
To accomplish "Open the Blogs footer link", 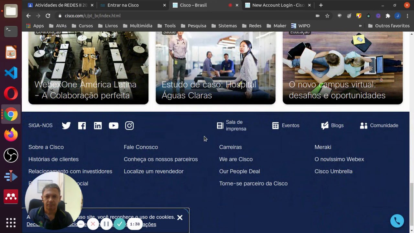I will (x=332, y=126).
